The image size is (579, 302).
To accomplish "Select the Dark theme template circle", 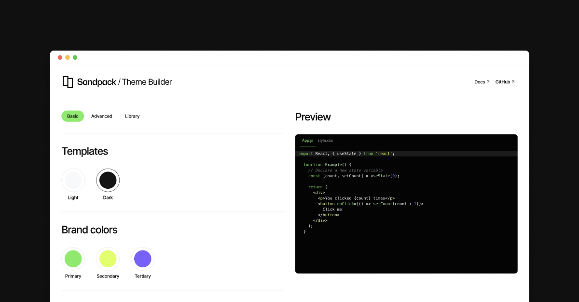I will coord(108,180).
